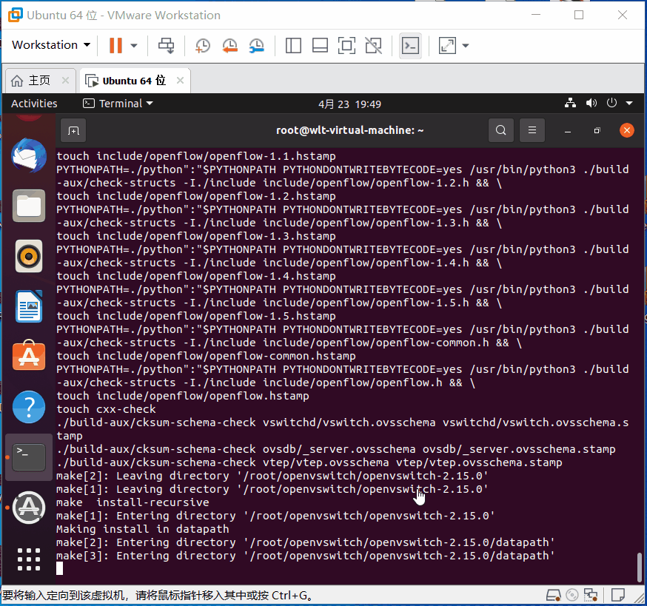Take a snapshot of the VM
Viewport: 647px width, 606px height.
(203, 45)
